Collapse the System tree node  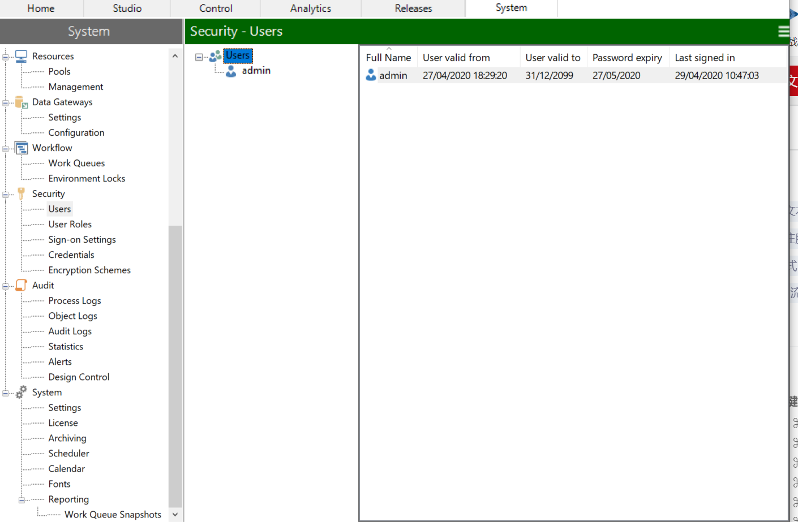coord(6,393)
